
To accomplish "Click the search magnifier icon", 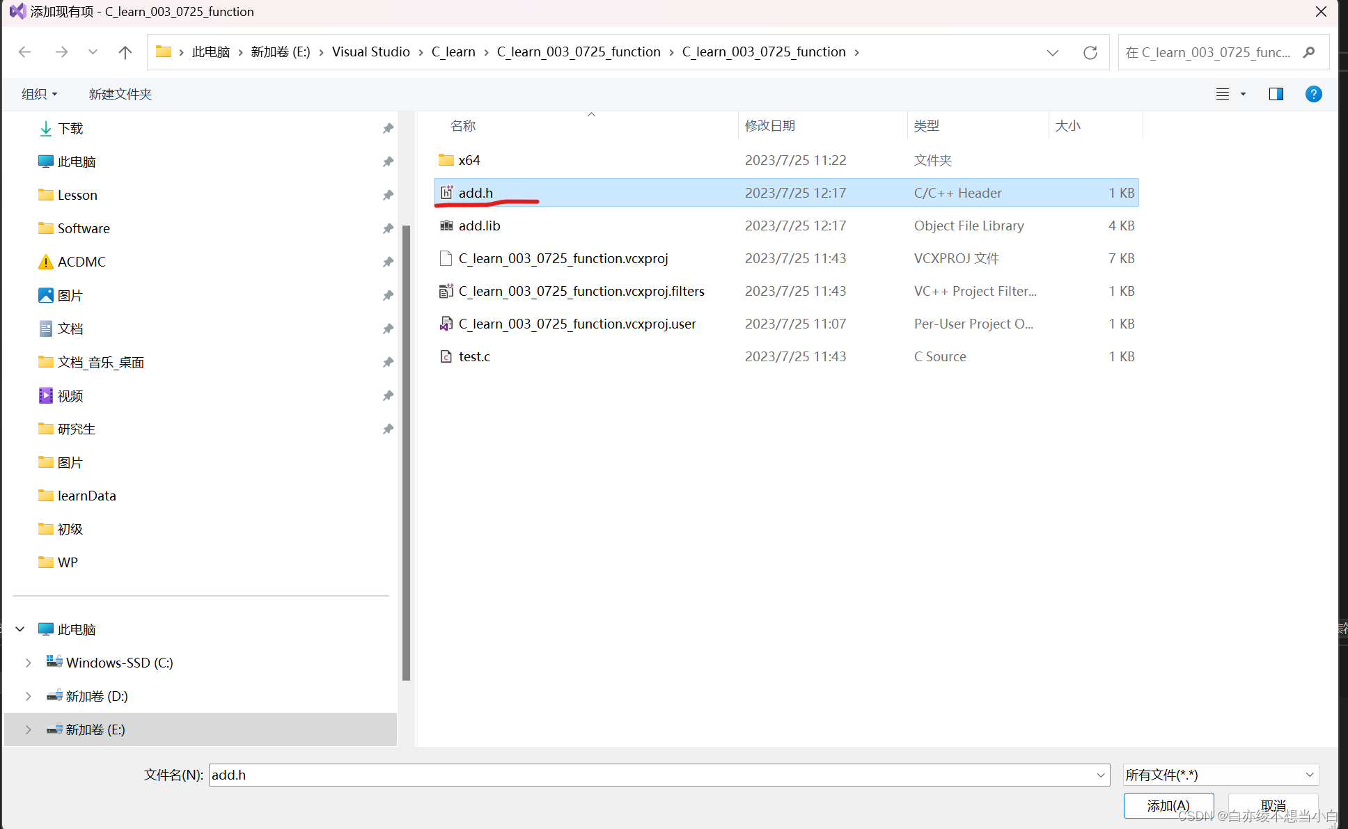I will click(x=1309, y=52).
